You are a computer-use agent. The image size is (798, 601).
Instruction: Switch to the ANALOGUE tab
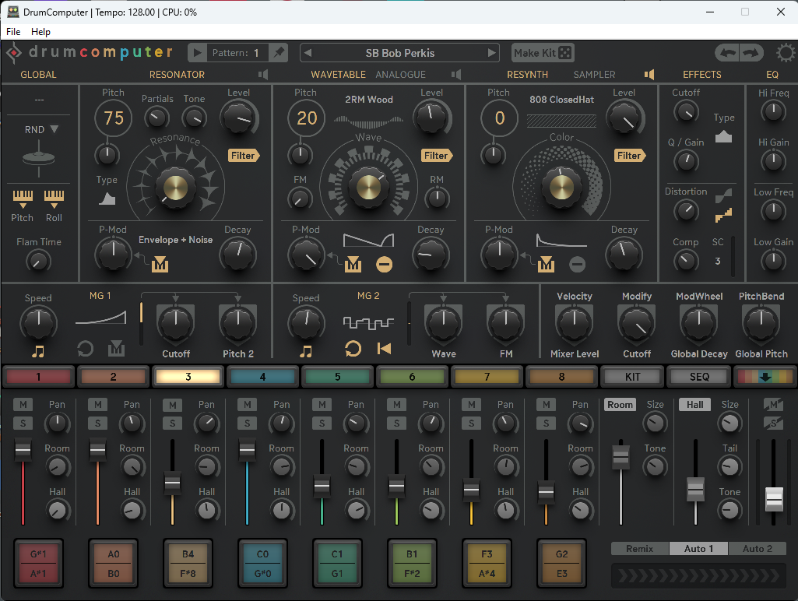click(x=400, y=75)
